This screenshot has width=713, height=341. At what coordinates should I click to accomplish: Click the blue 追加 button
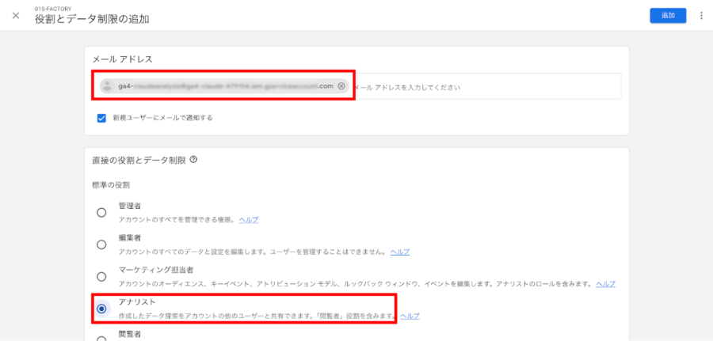668,16
